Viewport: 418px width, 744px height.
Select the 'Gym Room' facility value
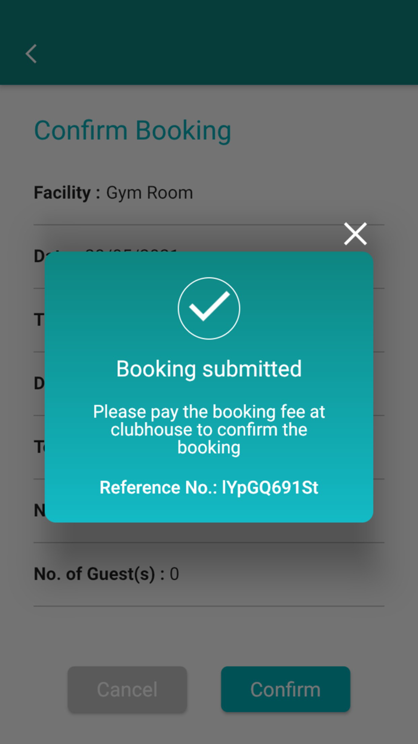pyautogui.click(x=149, y=192)
